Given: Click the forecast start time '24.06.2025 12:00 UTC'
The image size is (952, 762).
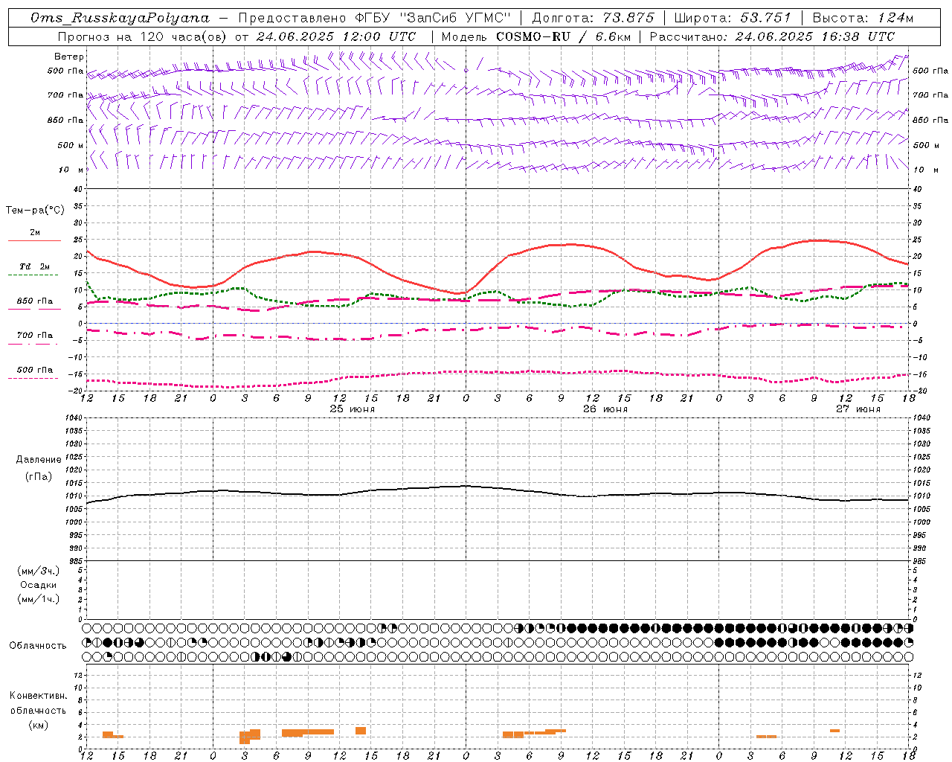Looking at the screenshot, I should (x=336, y=36).
